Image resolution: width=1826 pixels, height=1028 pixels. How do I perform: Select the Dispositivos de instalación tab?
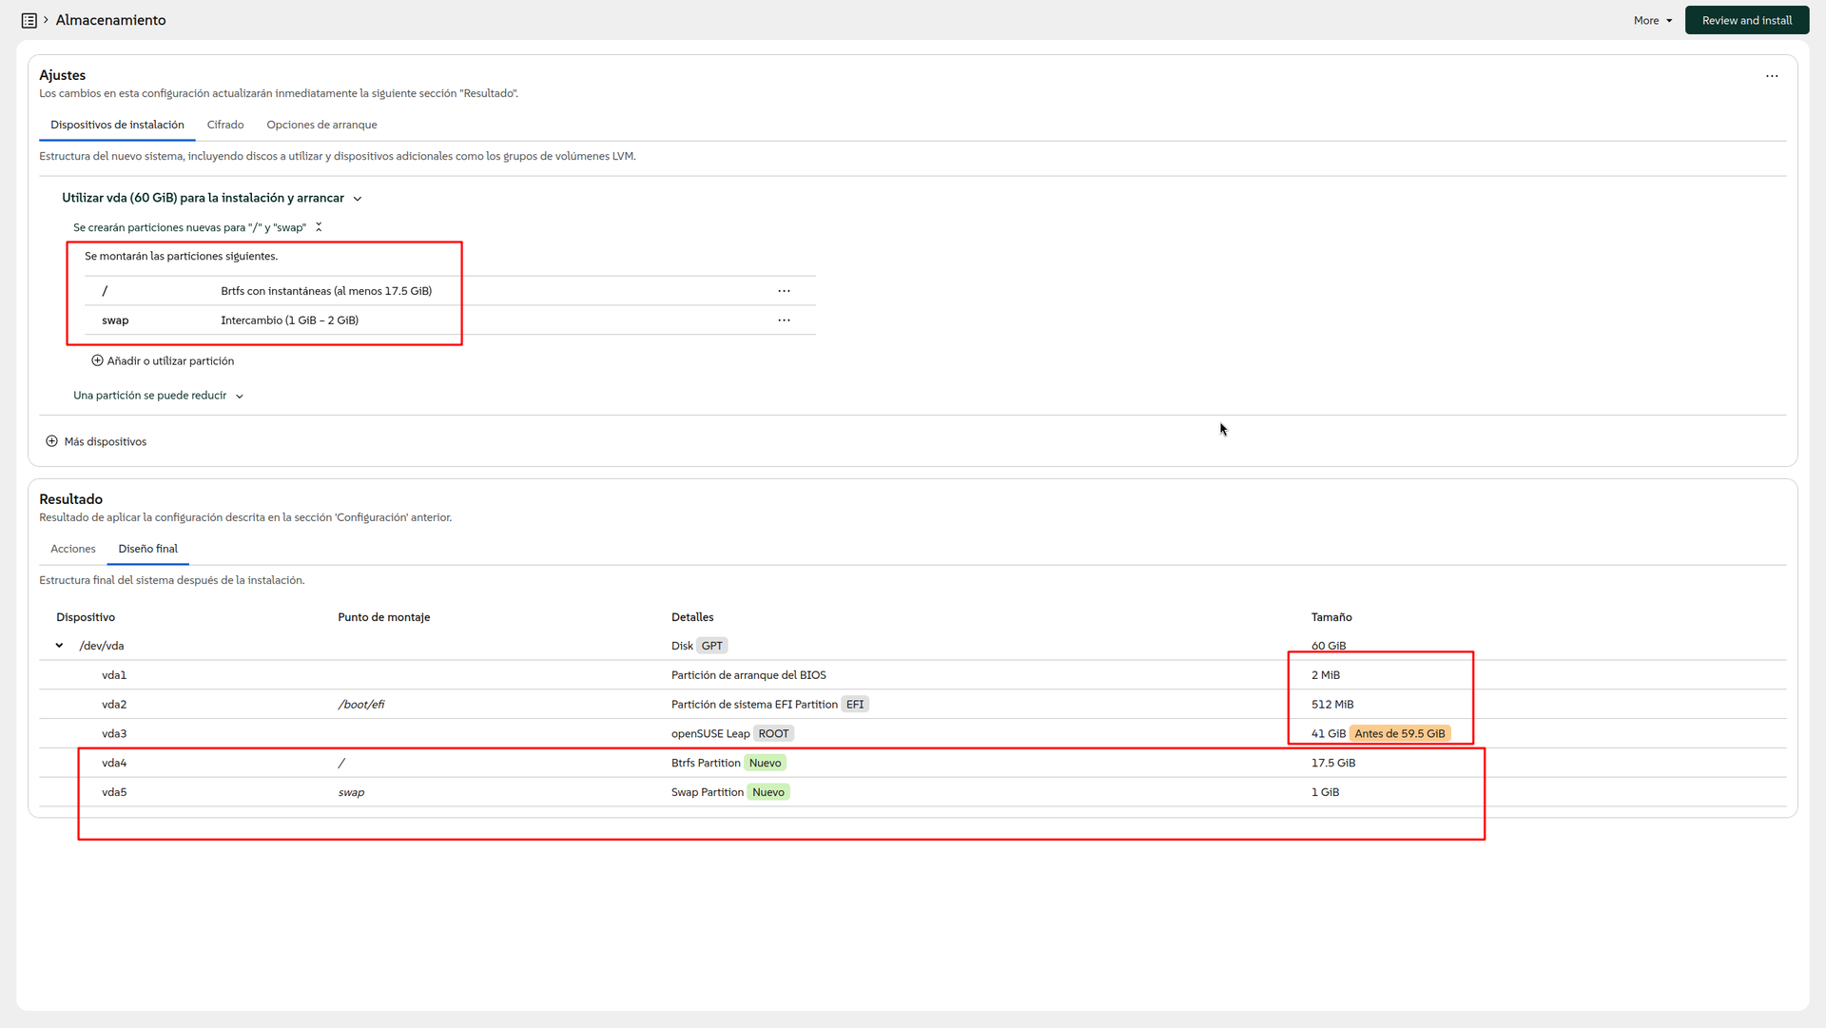117,125
